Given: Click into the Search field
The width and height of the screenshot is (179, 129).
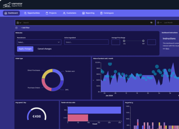Looking at the screenshot, I should [x=86, y=23].
